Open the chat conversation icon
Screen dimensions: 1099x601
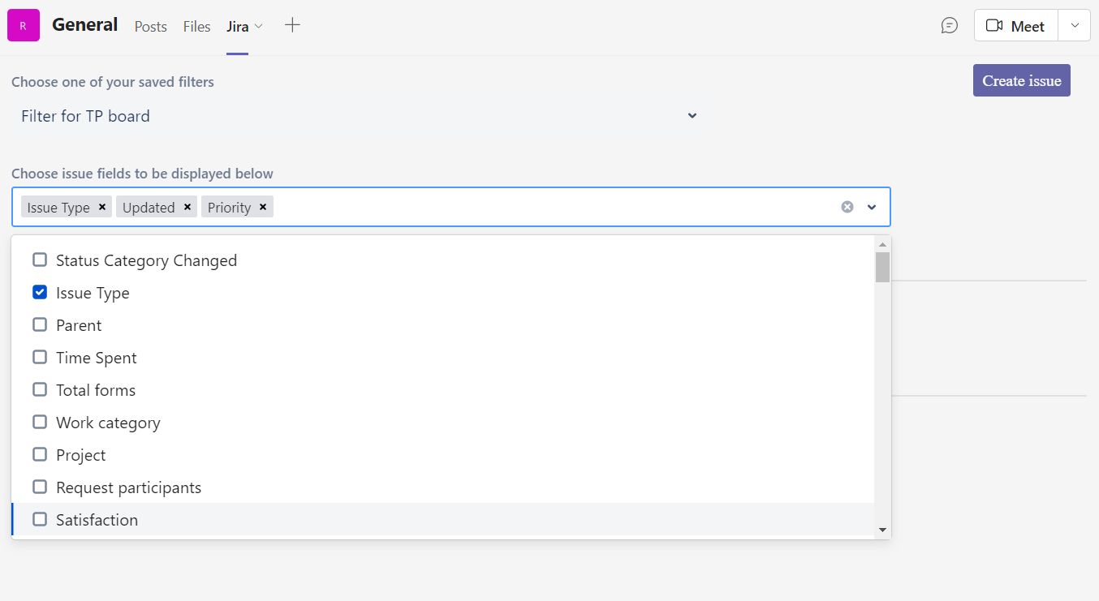coord(949,25)
